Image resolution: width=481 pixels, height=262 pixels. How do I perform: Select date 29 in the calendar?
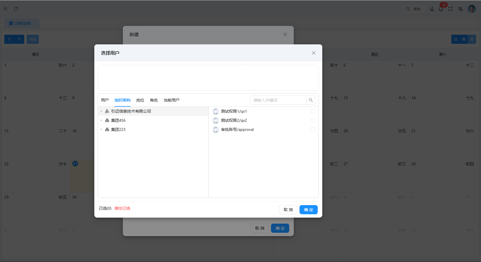click(x=7, y=197)
